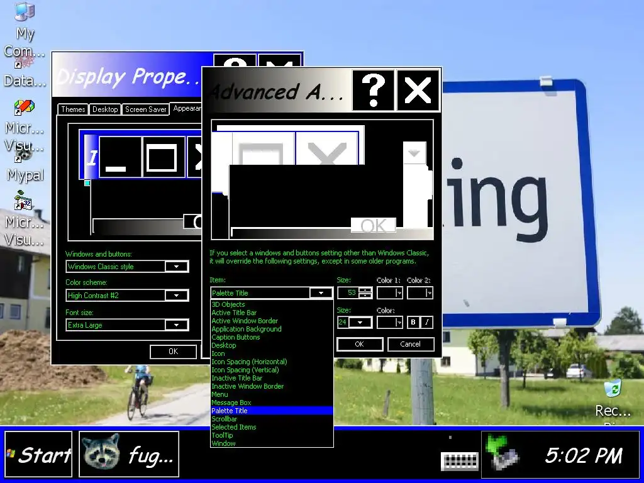Open the Mypal browser desktop icon
Screen dimensions: 644x483
(x=25, y=165)
